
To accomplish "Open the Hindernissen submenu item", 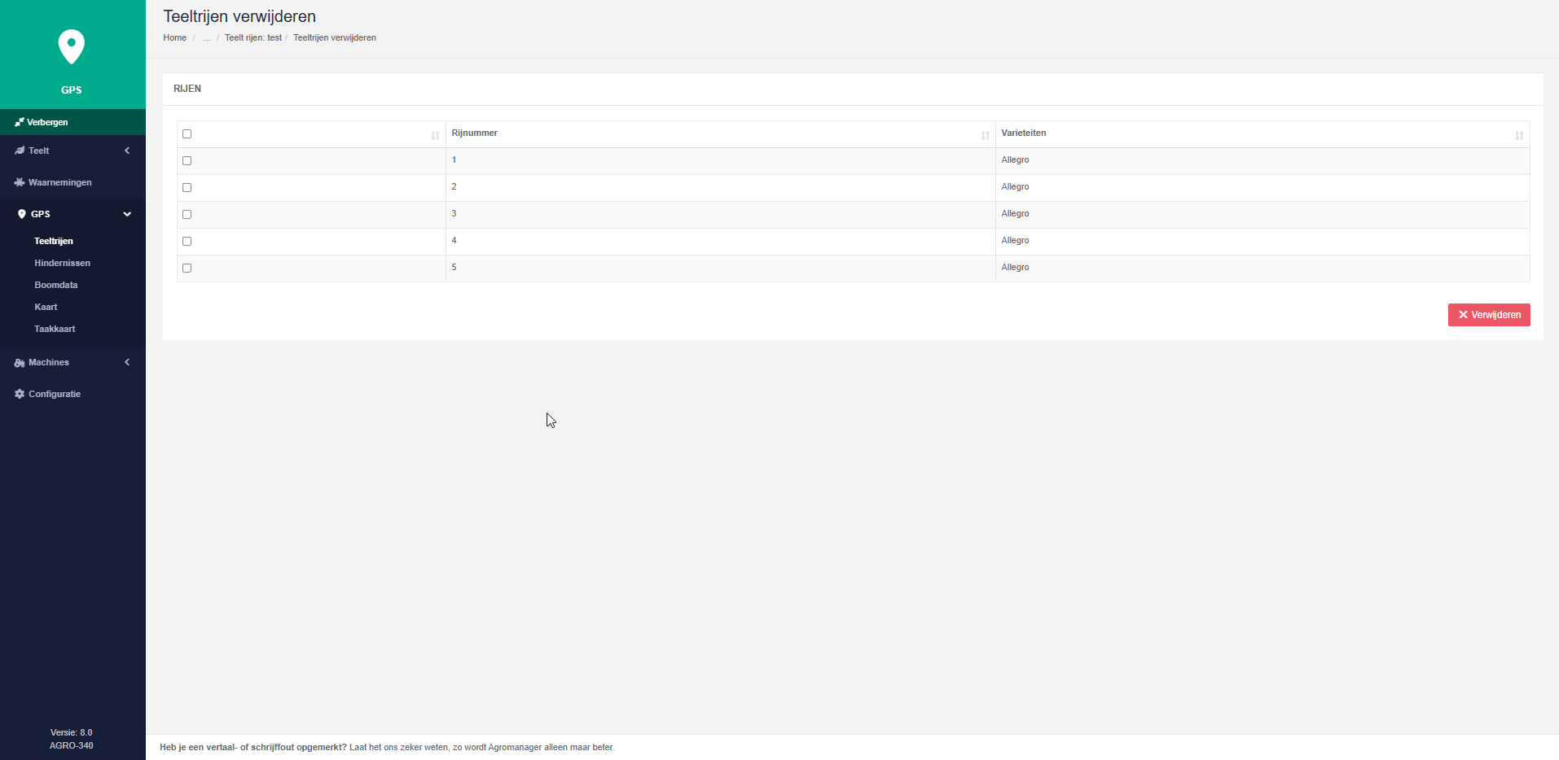I will click(63, 263).
